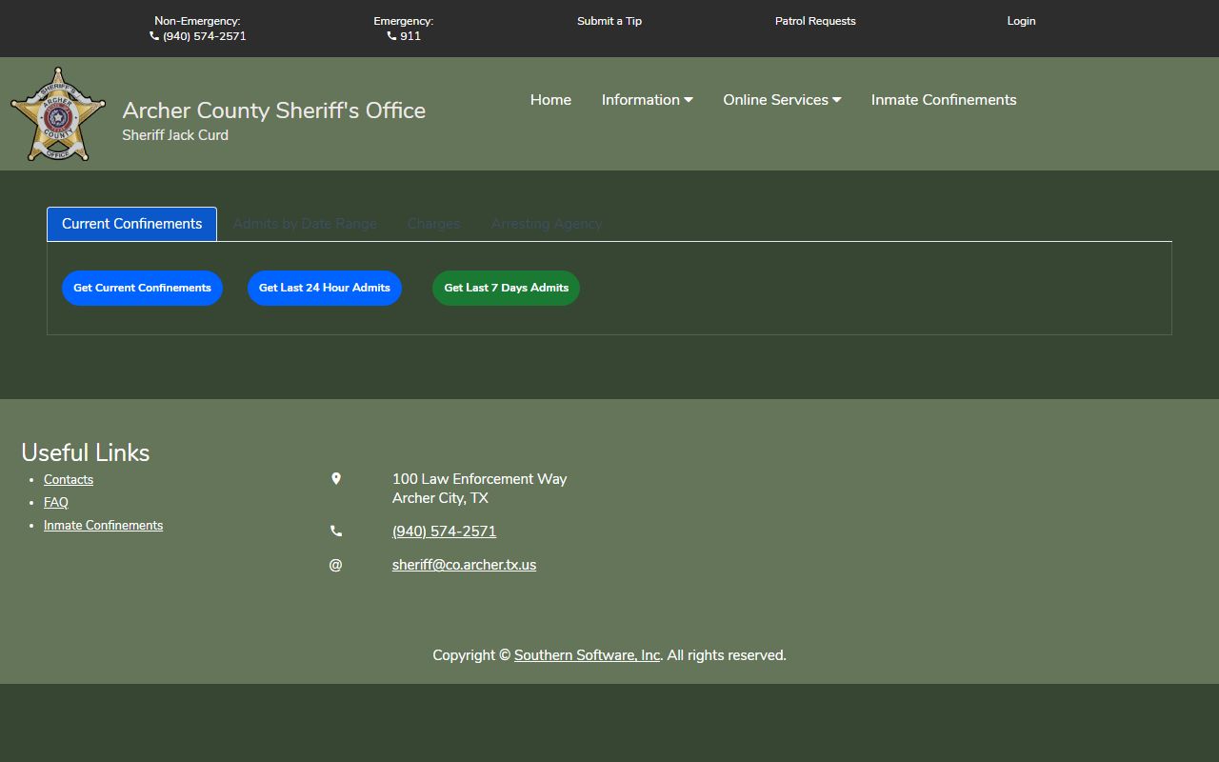Switch to the Arresting Agency tab

coord(547,224)
